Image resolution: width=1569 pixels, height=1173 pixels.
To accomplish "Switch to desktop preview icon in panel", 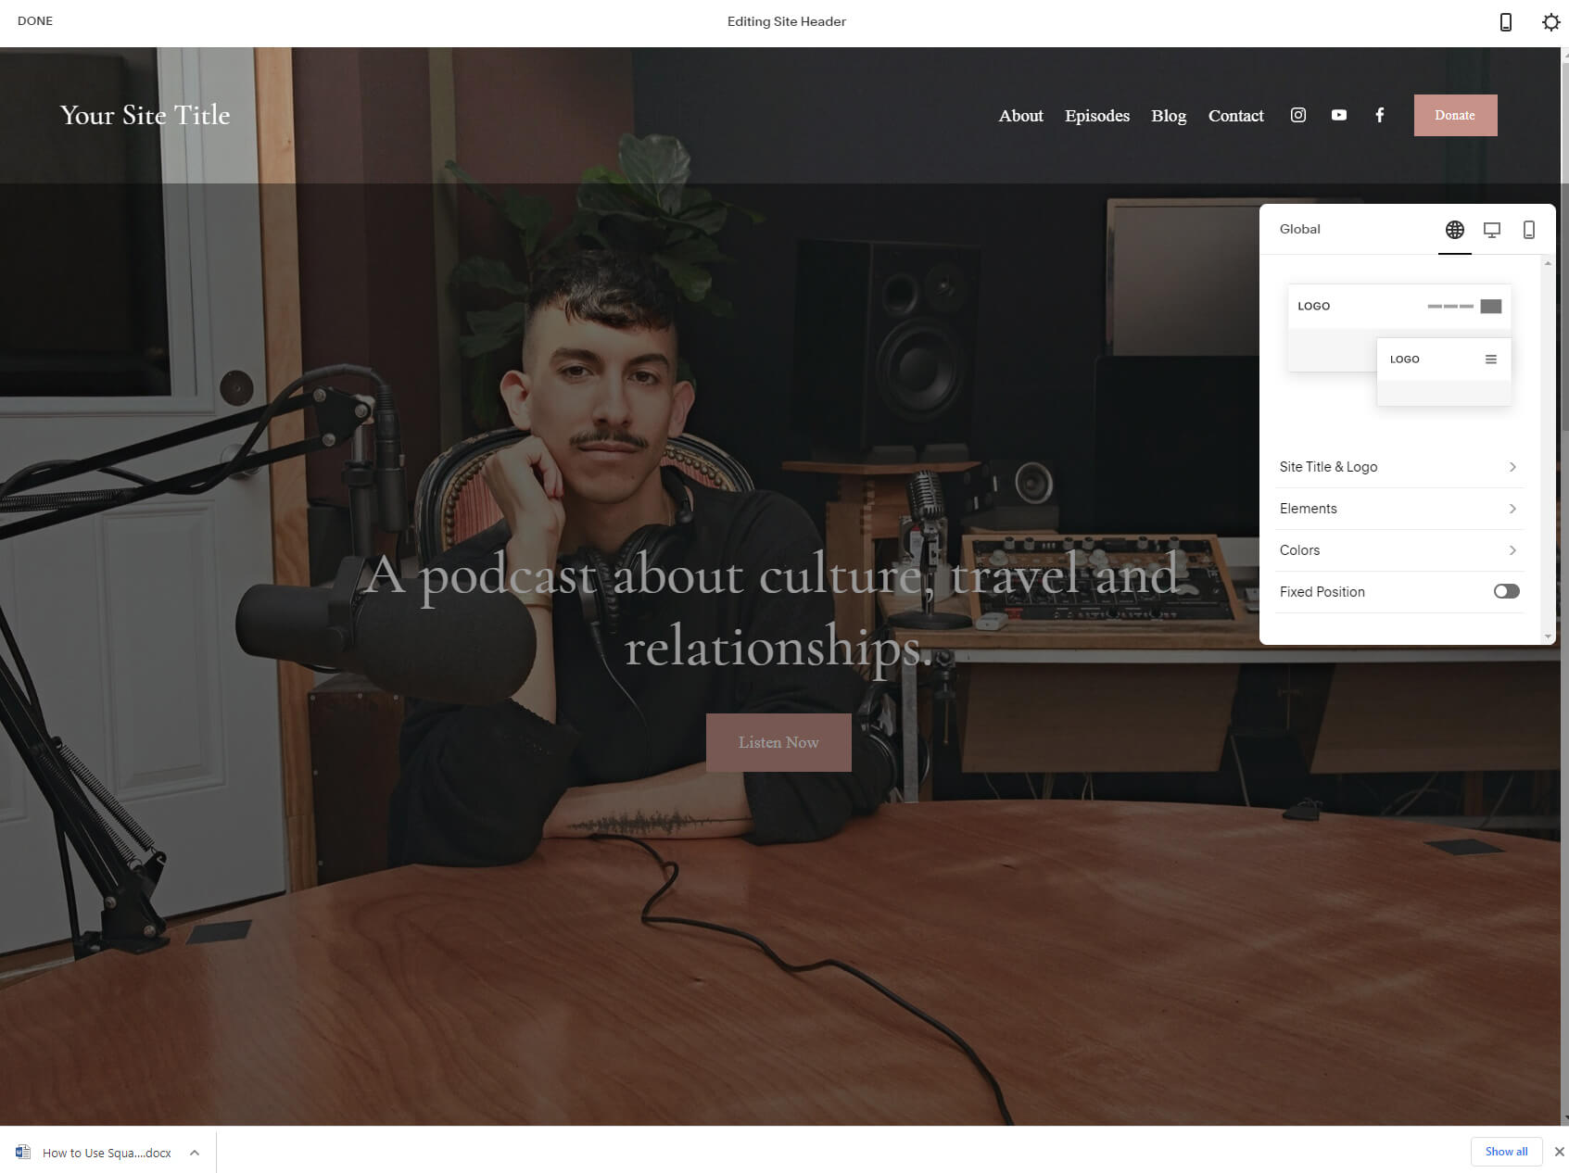I will pyautogui.click(x=1491, y=229).
